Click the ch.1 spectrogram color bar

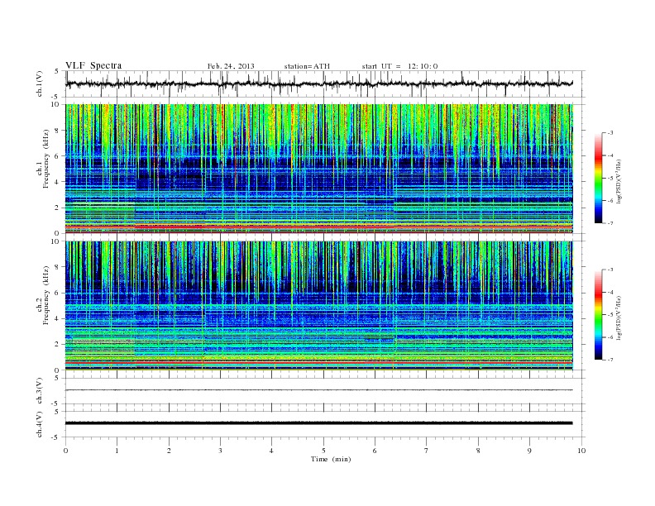(x=598, y=178)
